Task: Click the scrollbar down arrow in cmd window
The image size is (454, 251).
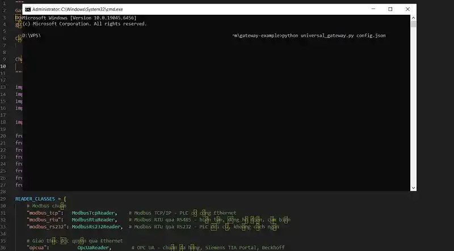Action: (413, 188)
